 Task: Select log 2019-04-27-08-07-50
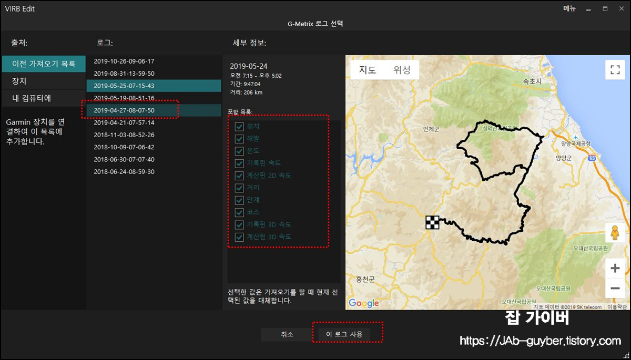(154, 110)
